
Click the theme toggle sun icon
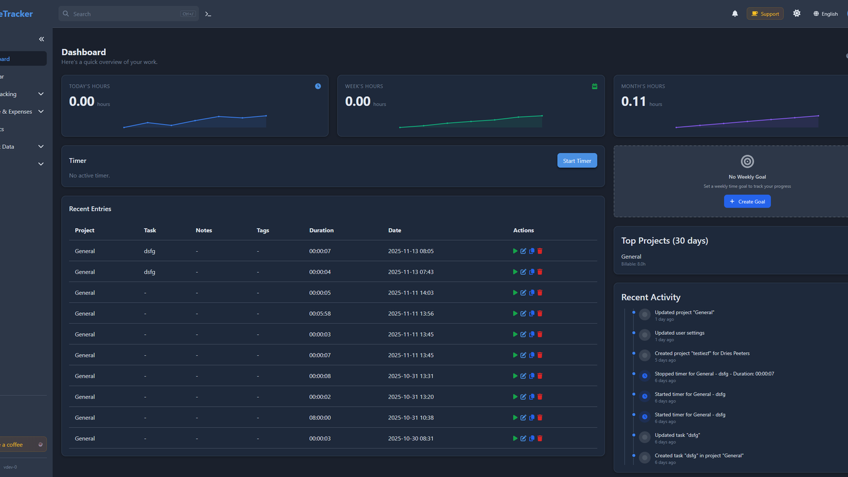pos(797,13)
